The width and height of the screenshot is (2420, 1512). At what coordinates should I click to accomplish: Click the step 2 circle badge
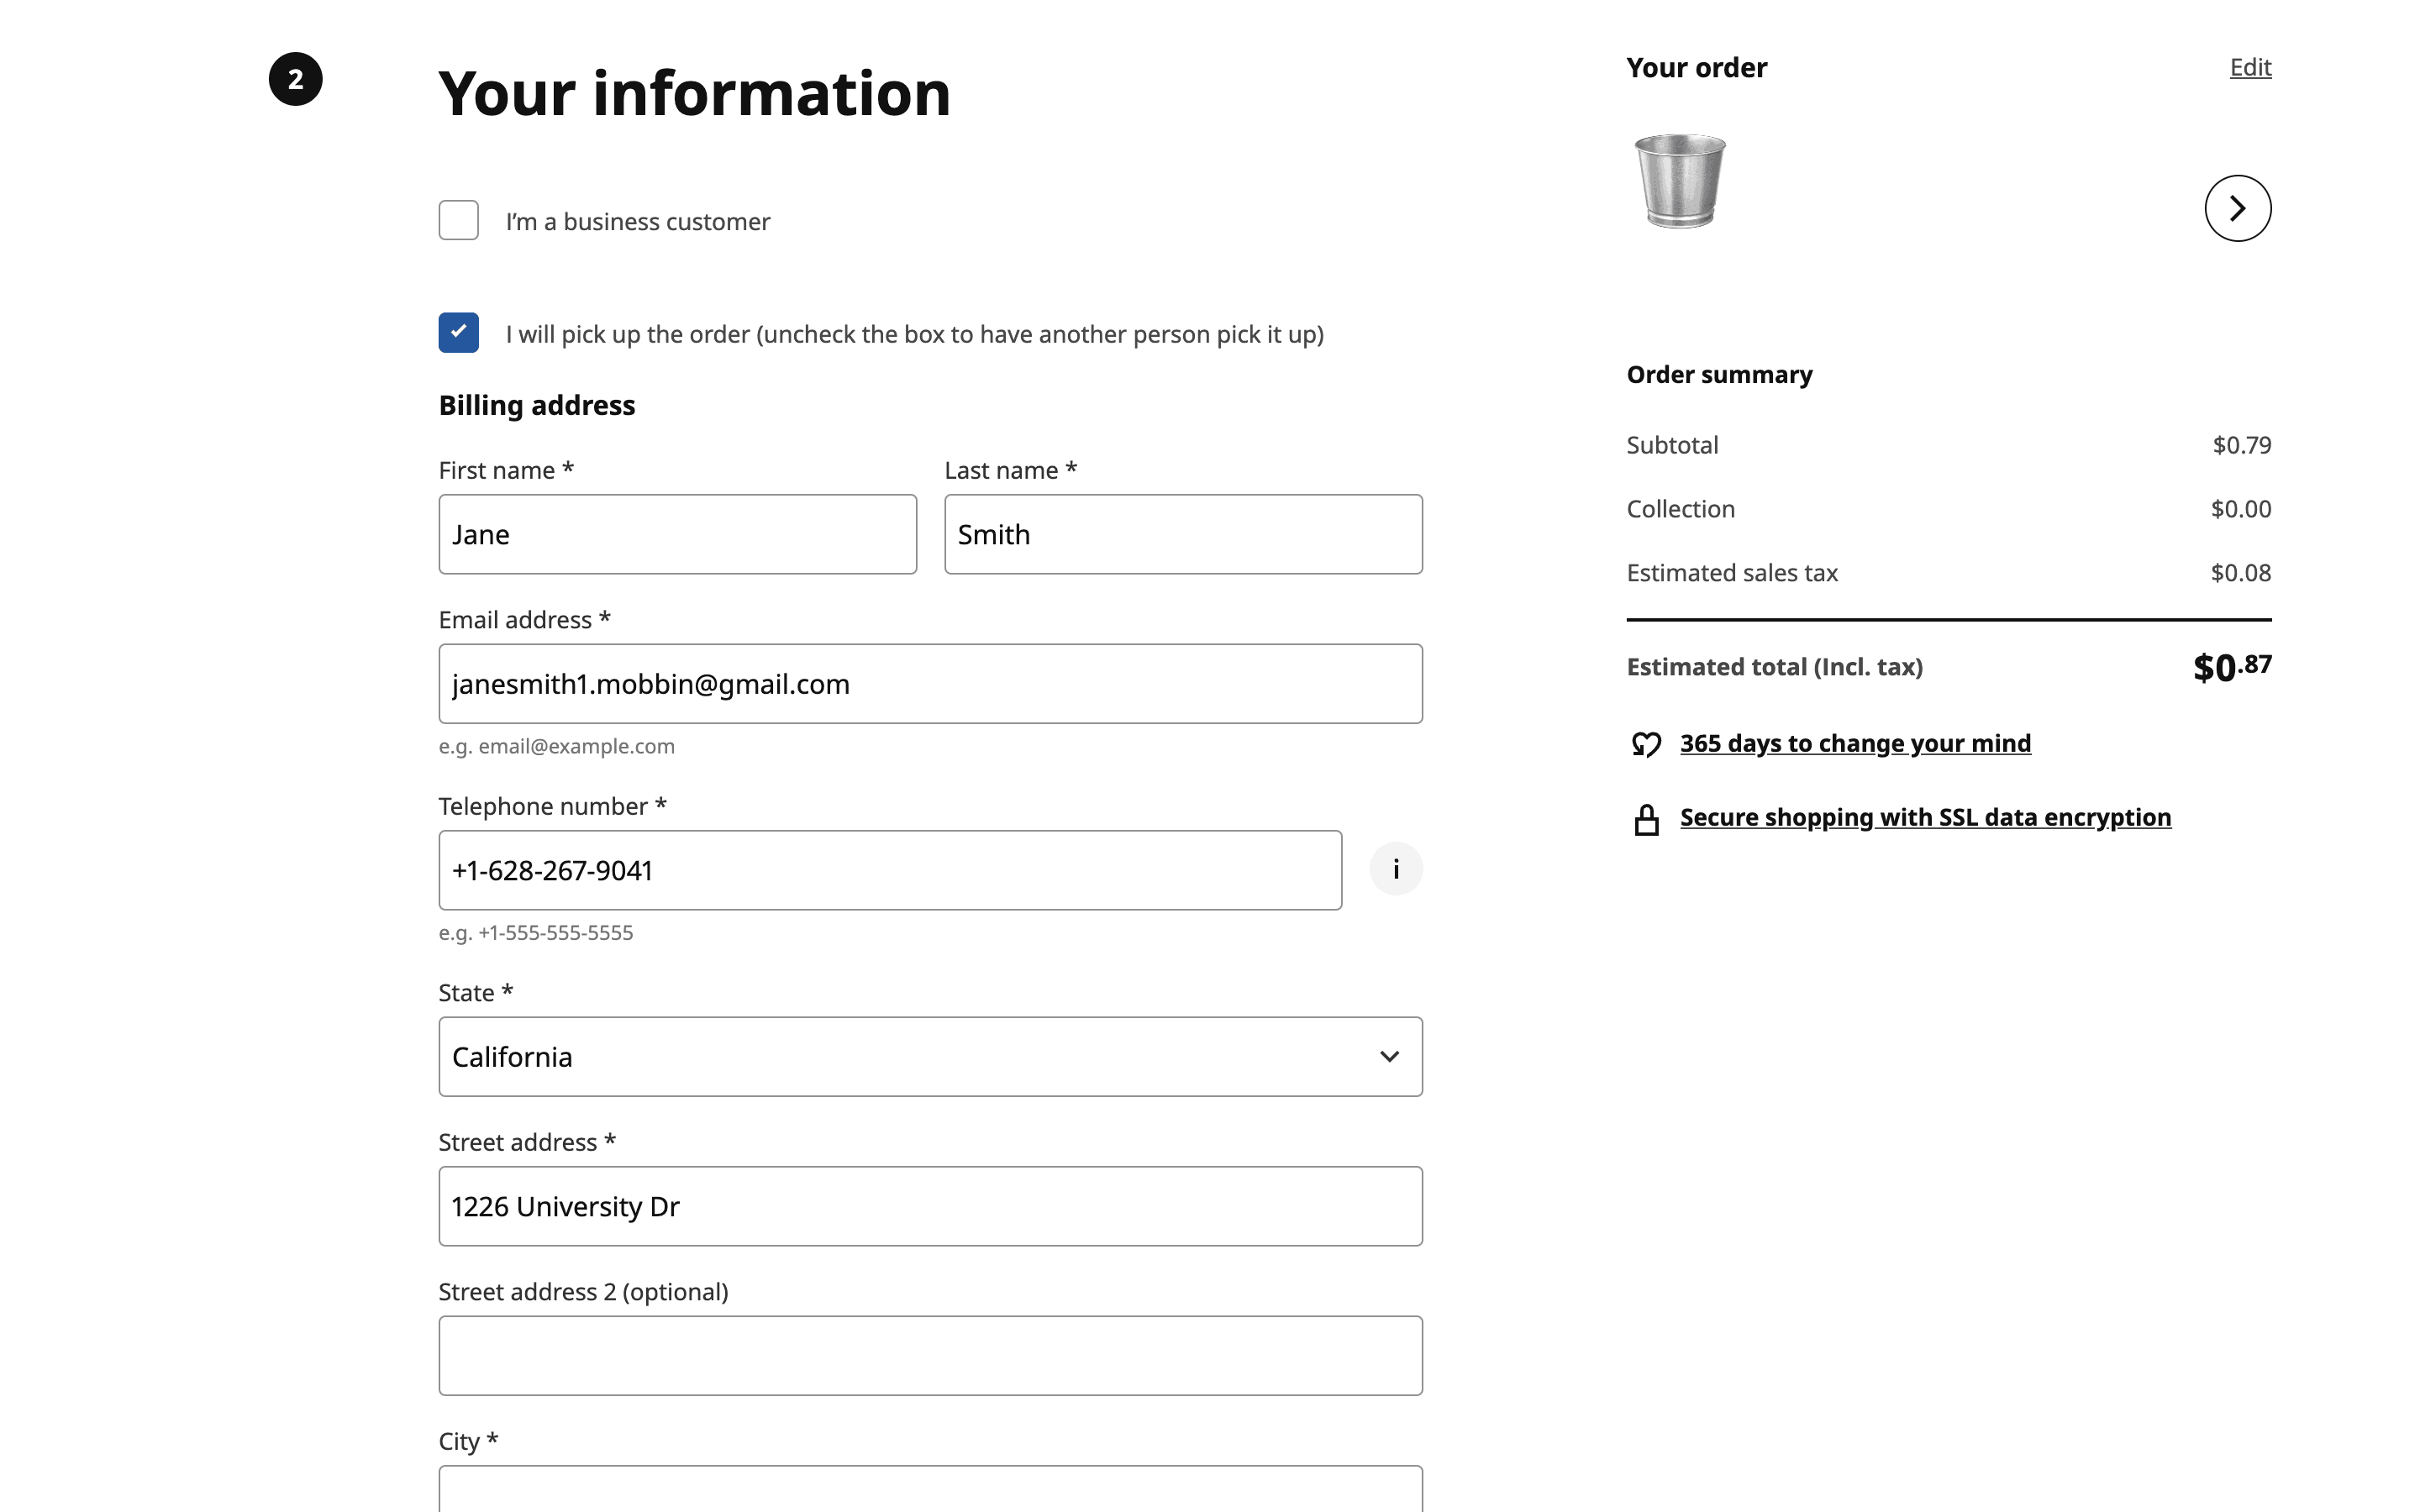point(295,79)
